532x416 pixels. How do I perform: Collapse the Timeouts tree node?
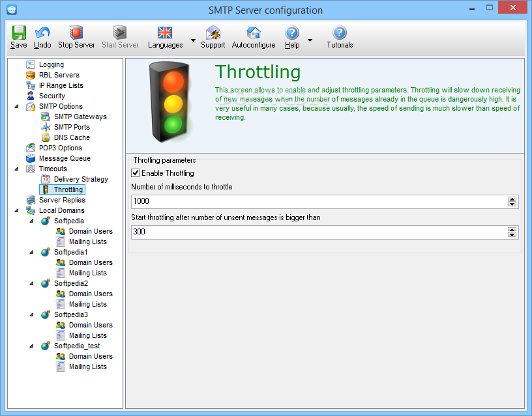16,169
